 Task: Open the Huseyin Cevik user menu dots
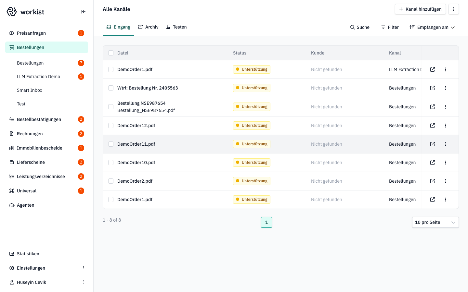click(x=84, y=282)
